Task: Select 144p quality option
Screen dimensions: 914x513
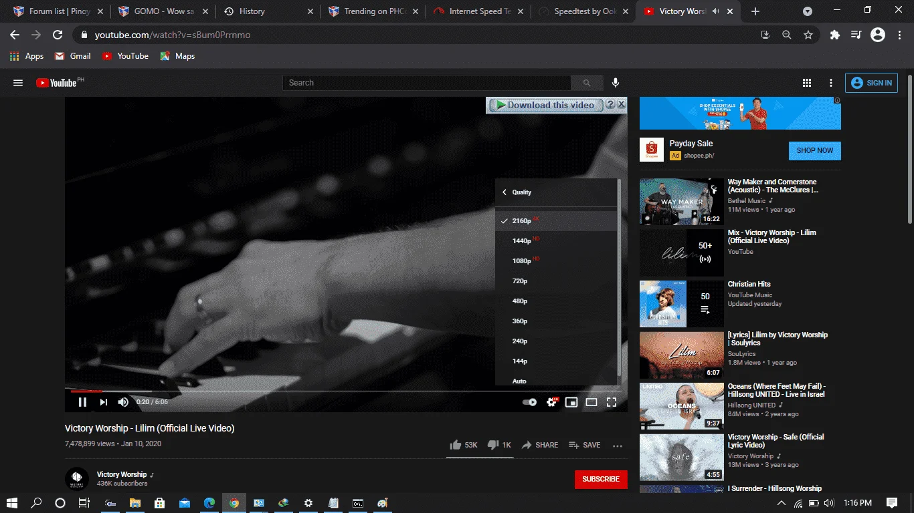Action: pos(556,361)
